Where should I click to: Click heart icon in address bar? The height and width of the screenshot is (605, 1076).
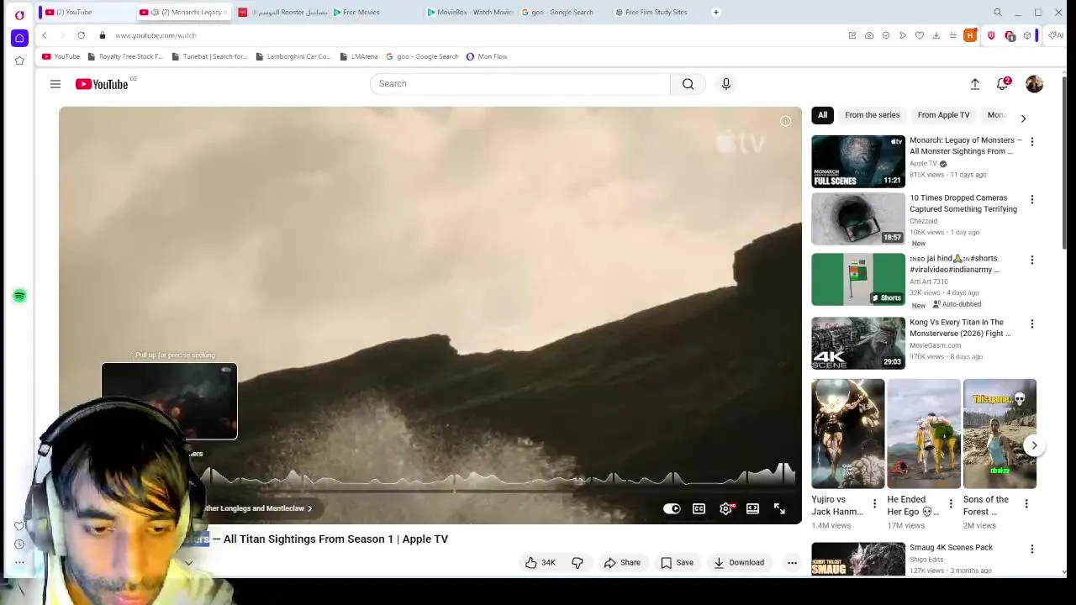[x=920, y=35]
